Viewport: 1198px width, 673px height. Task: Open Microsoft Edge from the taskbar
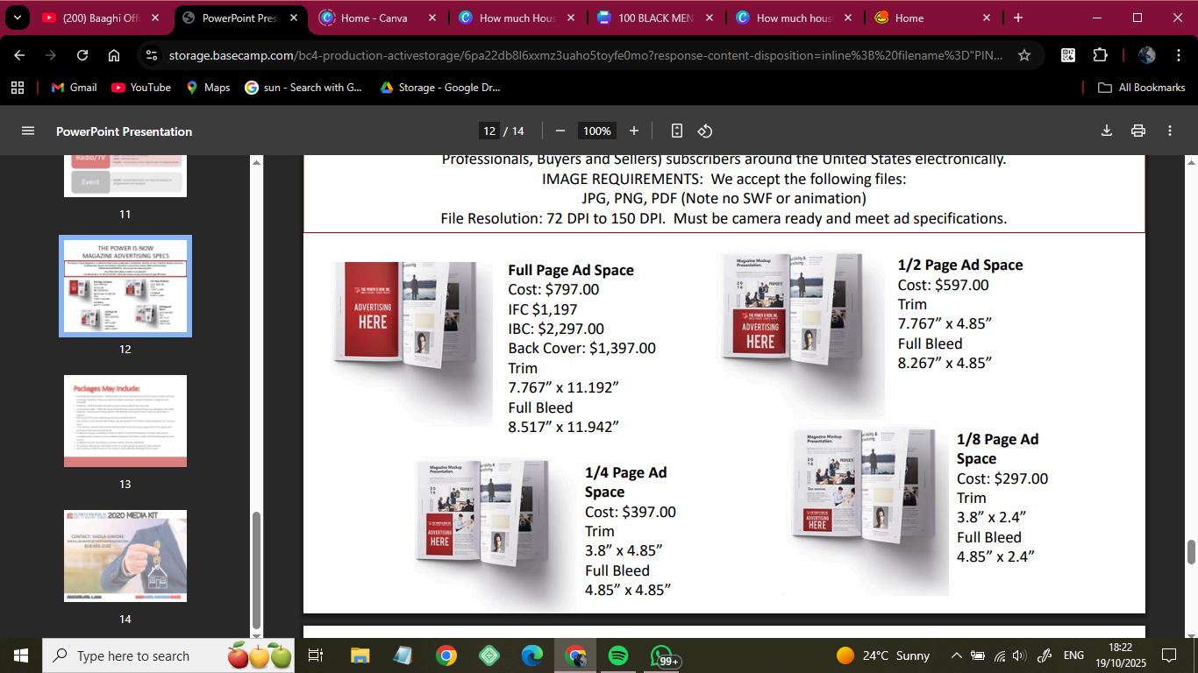click(x=532, y=655)
